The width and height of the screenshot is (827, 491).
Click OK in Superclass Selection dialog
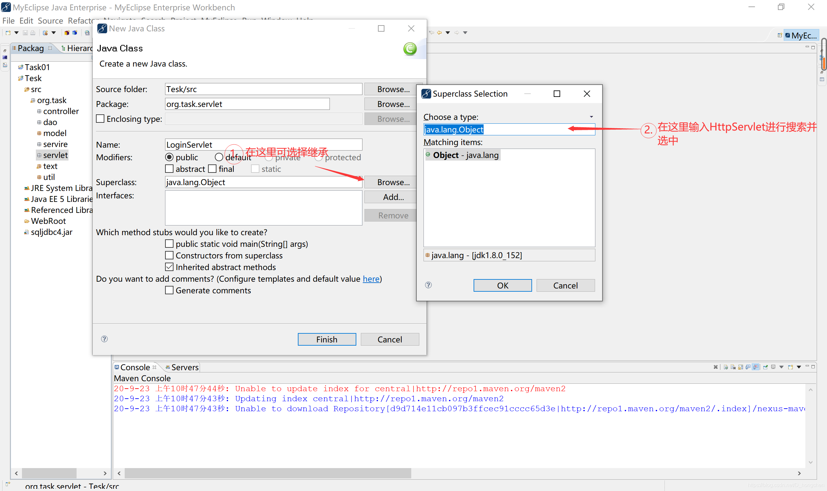pos(502,286)
